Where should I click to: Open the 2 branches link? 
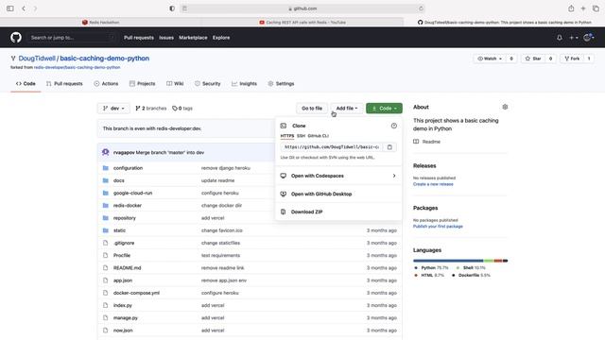151,109
